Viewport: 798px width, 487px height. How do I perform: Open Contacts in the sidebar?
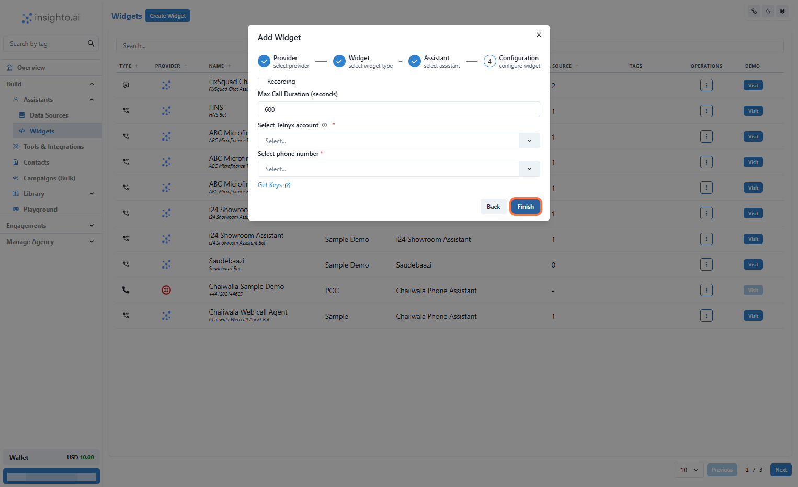36,163
